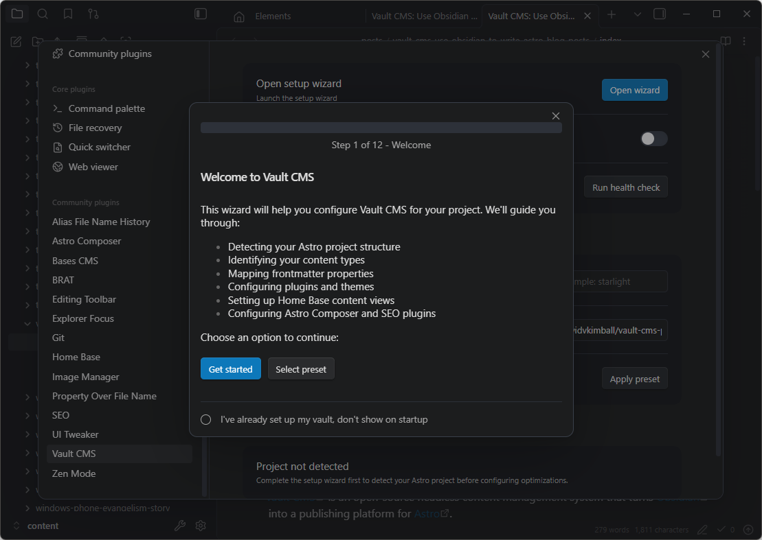This screenshot has width=762, height=540.
Task: Run health check for Vault CMS
Action: click(x=625, y=186)
